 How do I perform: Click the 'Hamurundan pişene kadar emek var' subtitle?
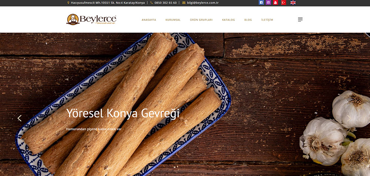(x=94, y=129)
